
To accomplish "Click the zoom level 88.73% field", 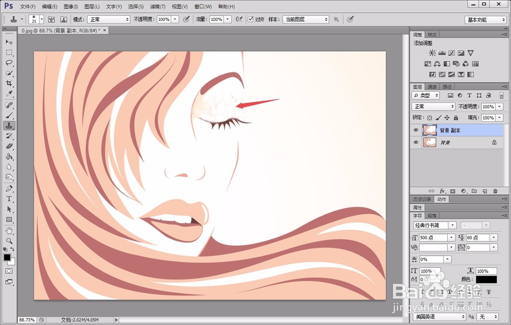I will point(27,320).
